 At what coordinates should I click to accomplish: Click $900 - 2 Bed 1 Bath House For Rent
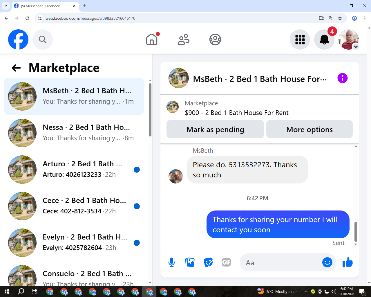click(237, 113)
